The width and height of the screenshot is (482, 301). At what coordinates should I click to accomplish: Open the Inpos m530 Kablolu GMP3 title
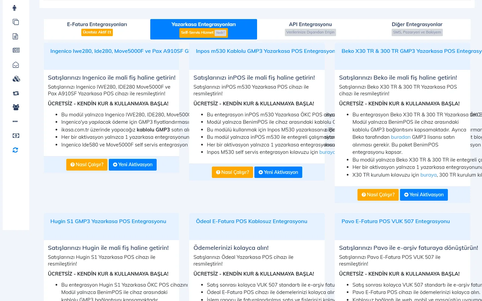[265, 51]
